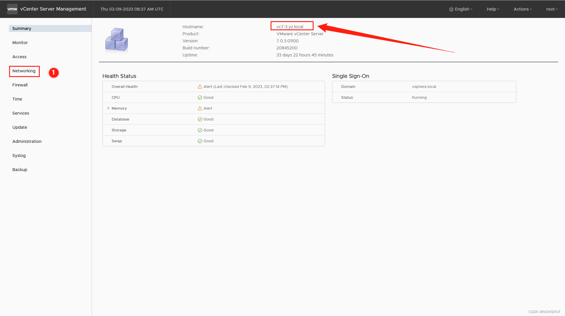Open the Backup page

[x=20, y=170]
